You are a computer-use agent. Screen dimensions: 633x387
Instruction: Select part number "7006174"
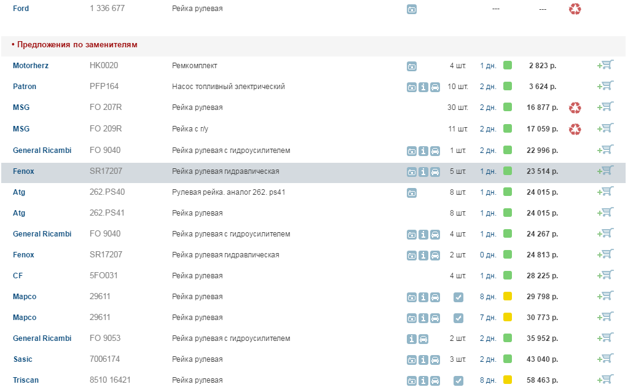[x=105, y=359]
